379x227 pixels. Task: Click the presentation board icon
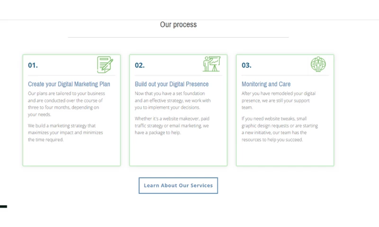212,64
